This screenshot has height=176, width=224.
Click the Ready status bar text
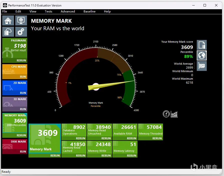pos(6,172)
